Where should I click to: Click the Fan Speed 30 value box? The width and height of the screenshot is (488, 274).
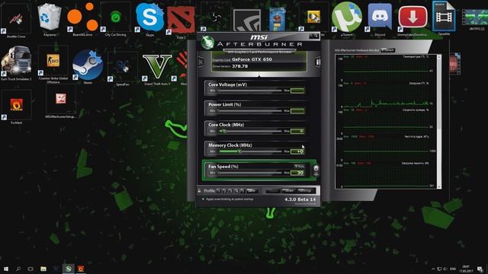pyautogui.click(x=297, y=173)
